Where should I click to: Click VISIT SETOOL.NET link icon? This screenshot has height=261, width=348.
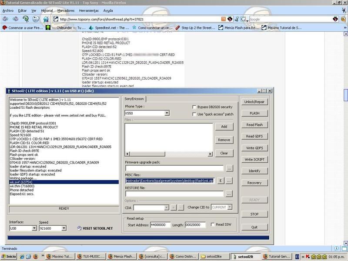coord(80,228)
